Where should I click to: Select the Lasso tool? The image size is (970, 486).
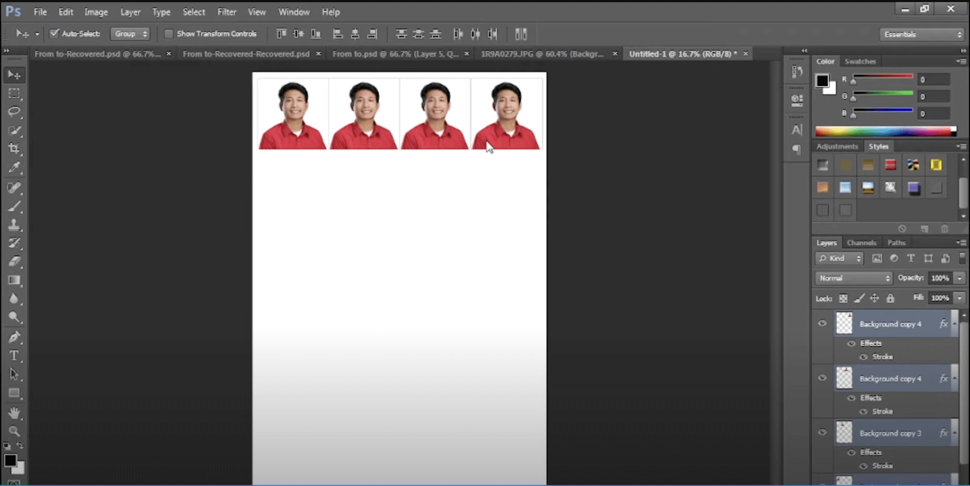pyautogui.click(x=14, y=112)
